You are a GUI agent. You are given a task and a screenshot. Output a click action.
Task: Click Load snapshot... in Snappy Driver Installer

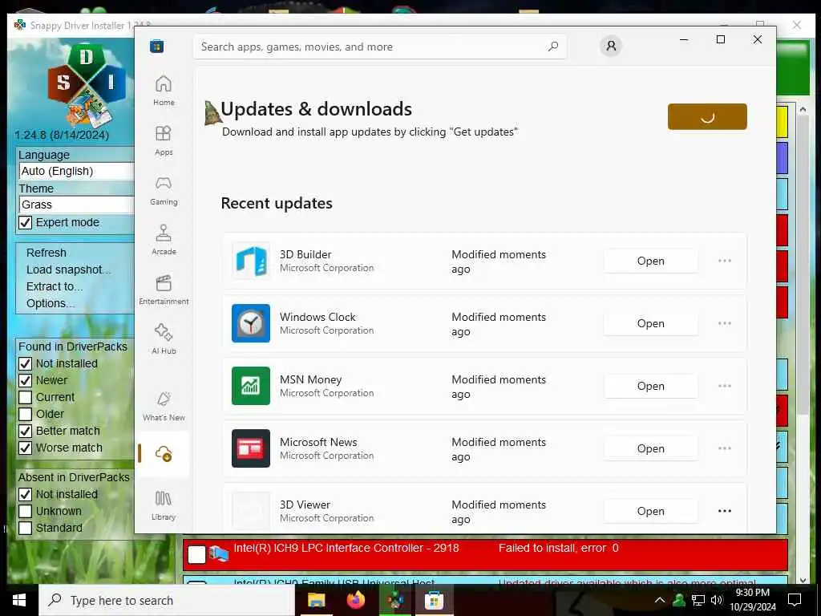(x=69, y=269)
